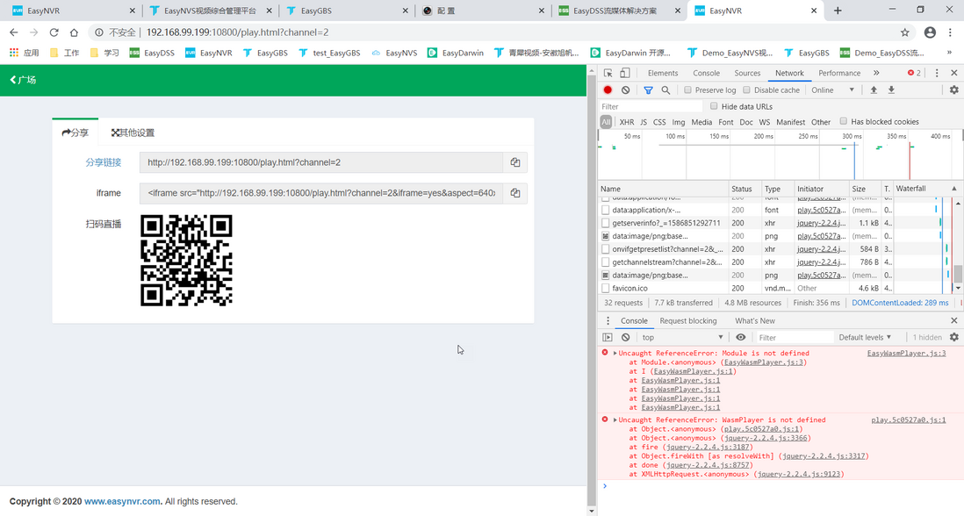Bookmark this page with the star icon

point(905,32)
